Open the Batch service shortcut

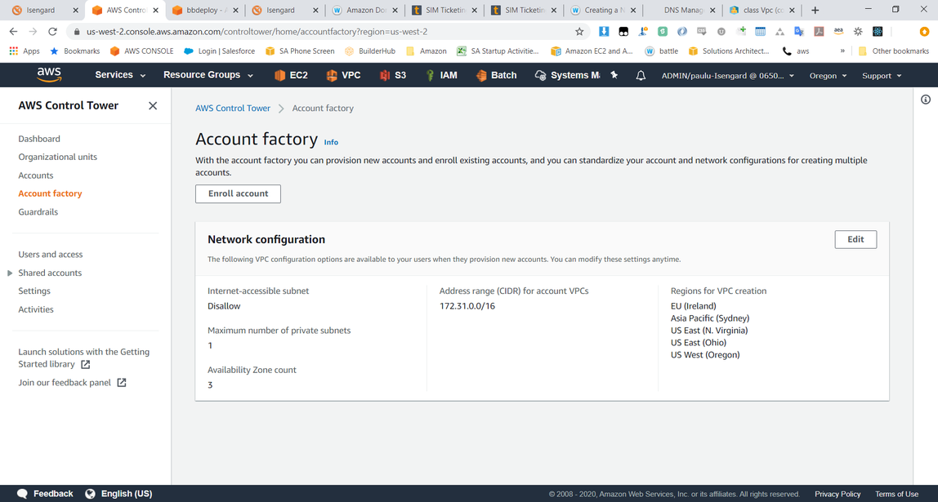pyautogui.click(x=496, y=75)
